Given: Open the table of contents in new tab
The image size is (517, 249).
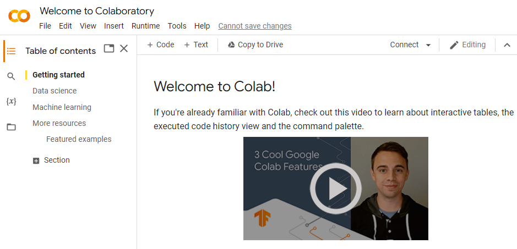Looking at the screenshot, I should [109, 48].
